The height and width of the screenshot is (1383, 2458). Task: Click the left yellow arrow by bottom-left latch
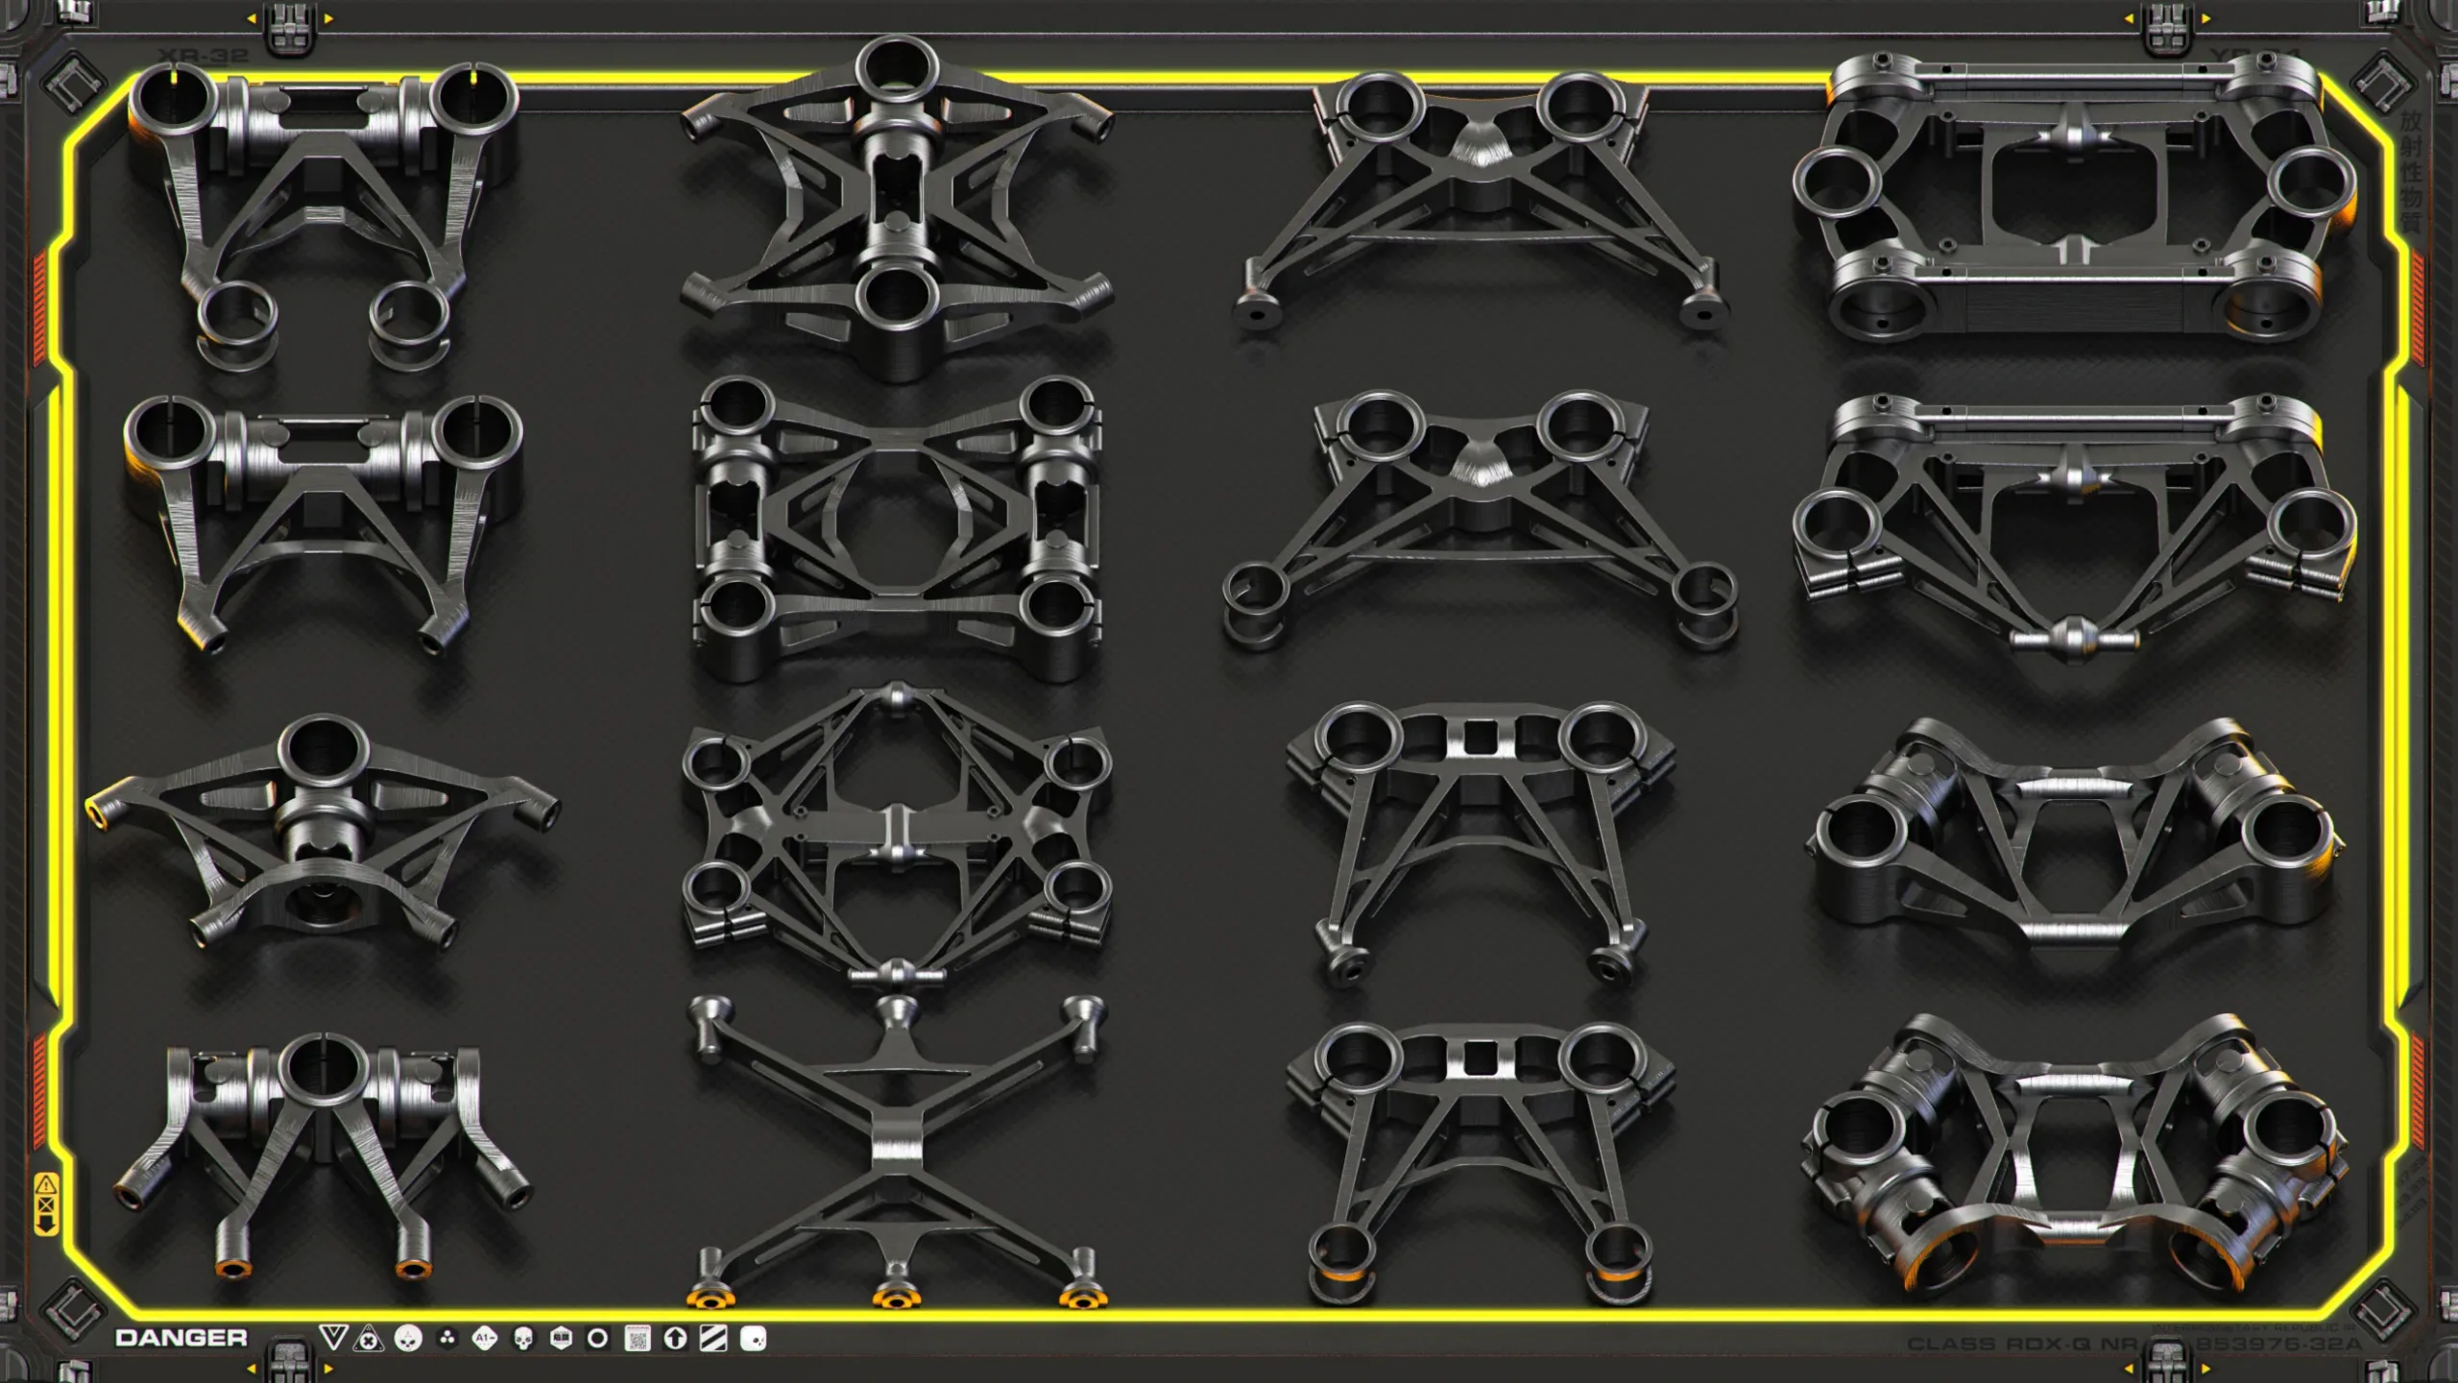coord(253,1369)
